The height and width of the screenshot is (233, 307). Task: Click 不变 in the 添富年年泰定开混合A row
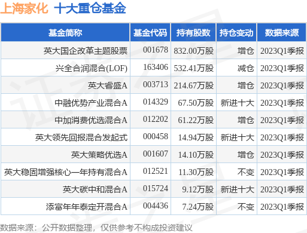pyautogui.click(x=246, y=207)
